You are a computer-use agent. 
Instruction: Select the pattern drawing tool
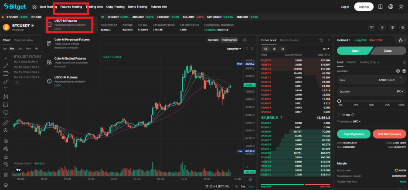pos(6,97)
